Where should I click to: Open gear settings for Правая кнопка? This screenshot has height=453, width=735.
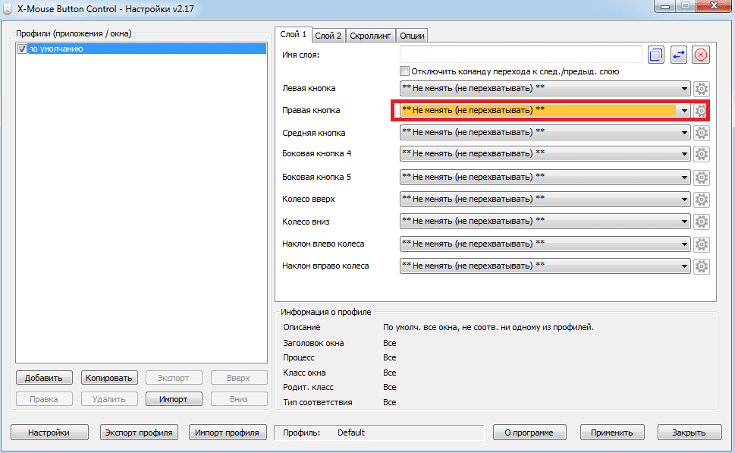702,110
